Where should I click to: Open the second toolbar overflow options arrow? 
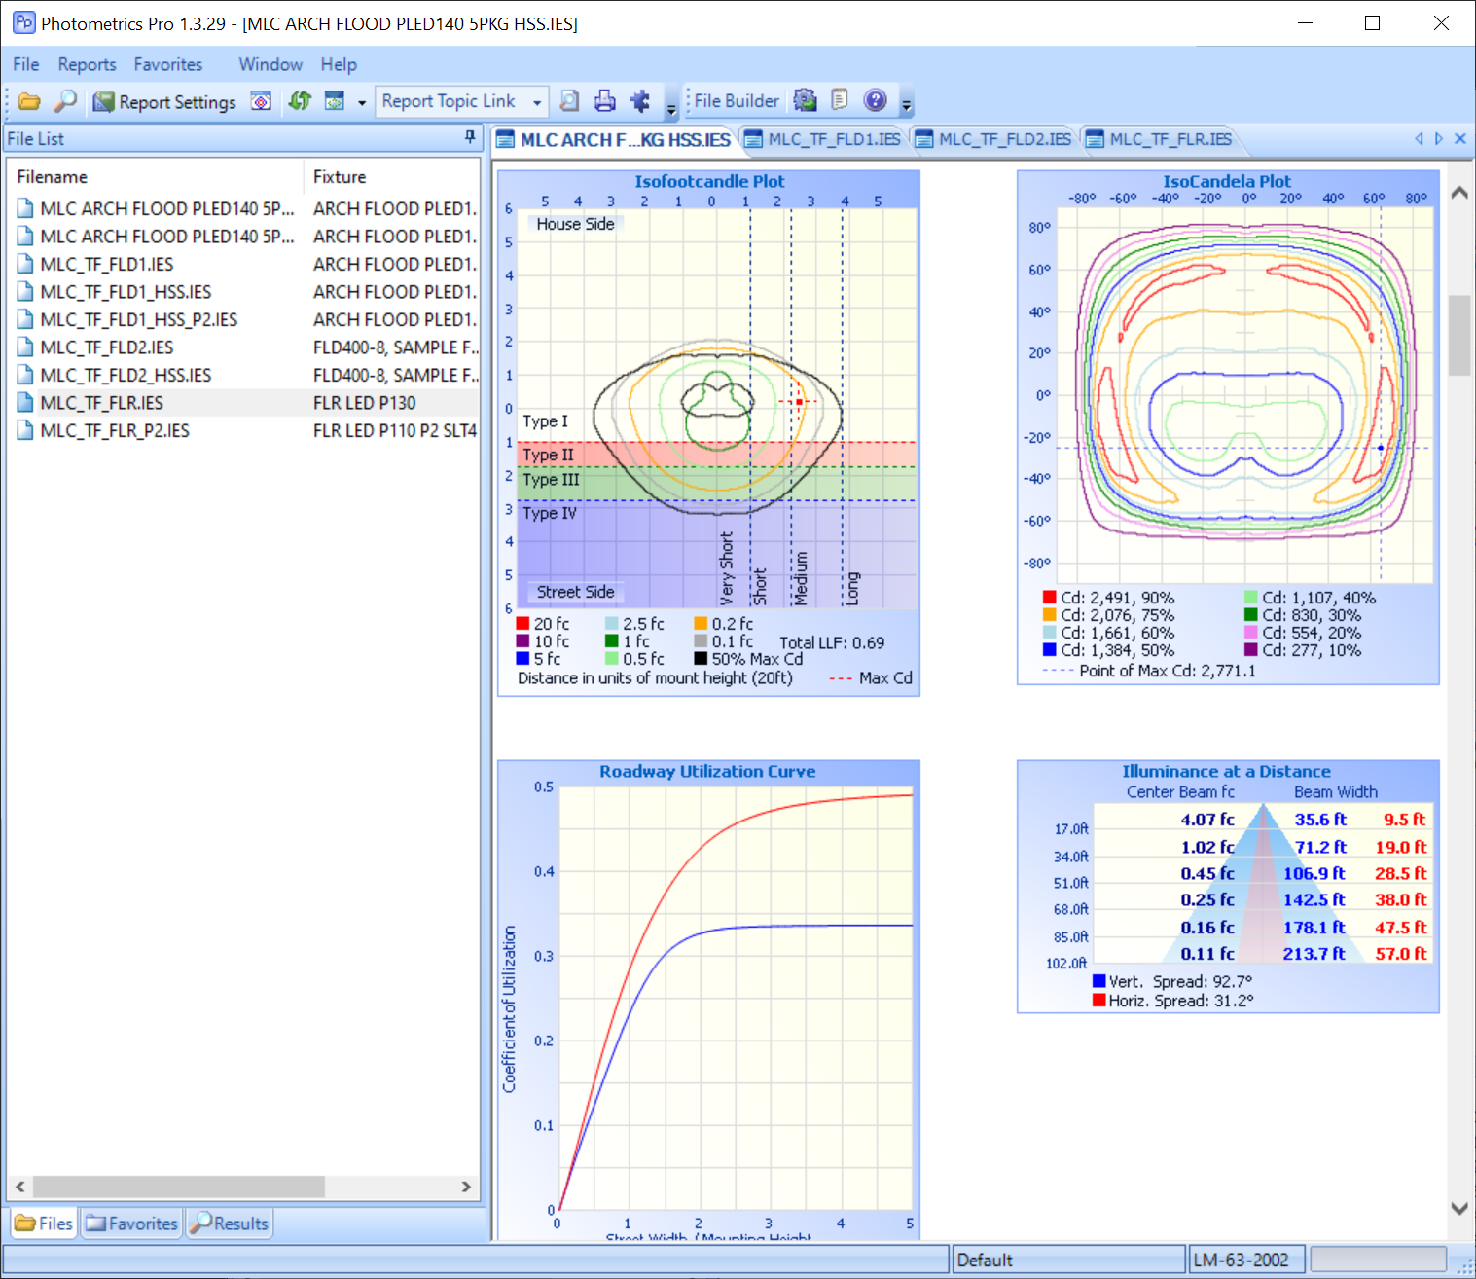point(907,104)
